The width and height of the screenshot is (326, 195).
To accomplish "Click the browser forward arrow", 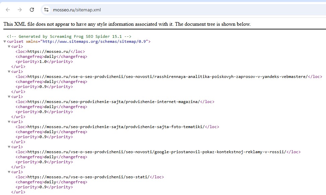I will coord(20,10).
